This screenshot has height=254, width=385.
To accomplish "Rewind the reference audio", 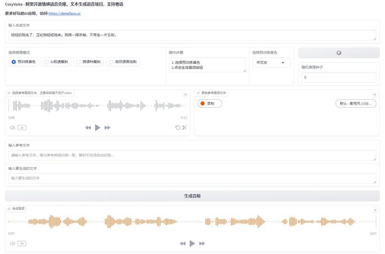I will click(x=88, y=128).
